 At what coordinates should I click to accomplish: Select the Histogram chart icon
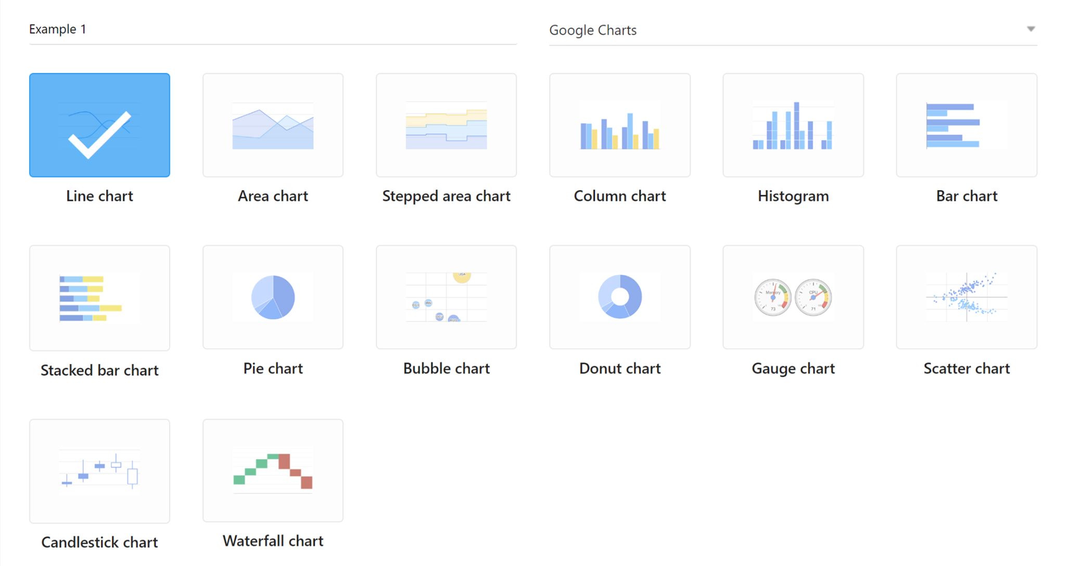[793, 125]
